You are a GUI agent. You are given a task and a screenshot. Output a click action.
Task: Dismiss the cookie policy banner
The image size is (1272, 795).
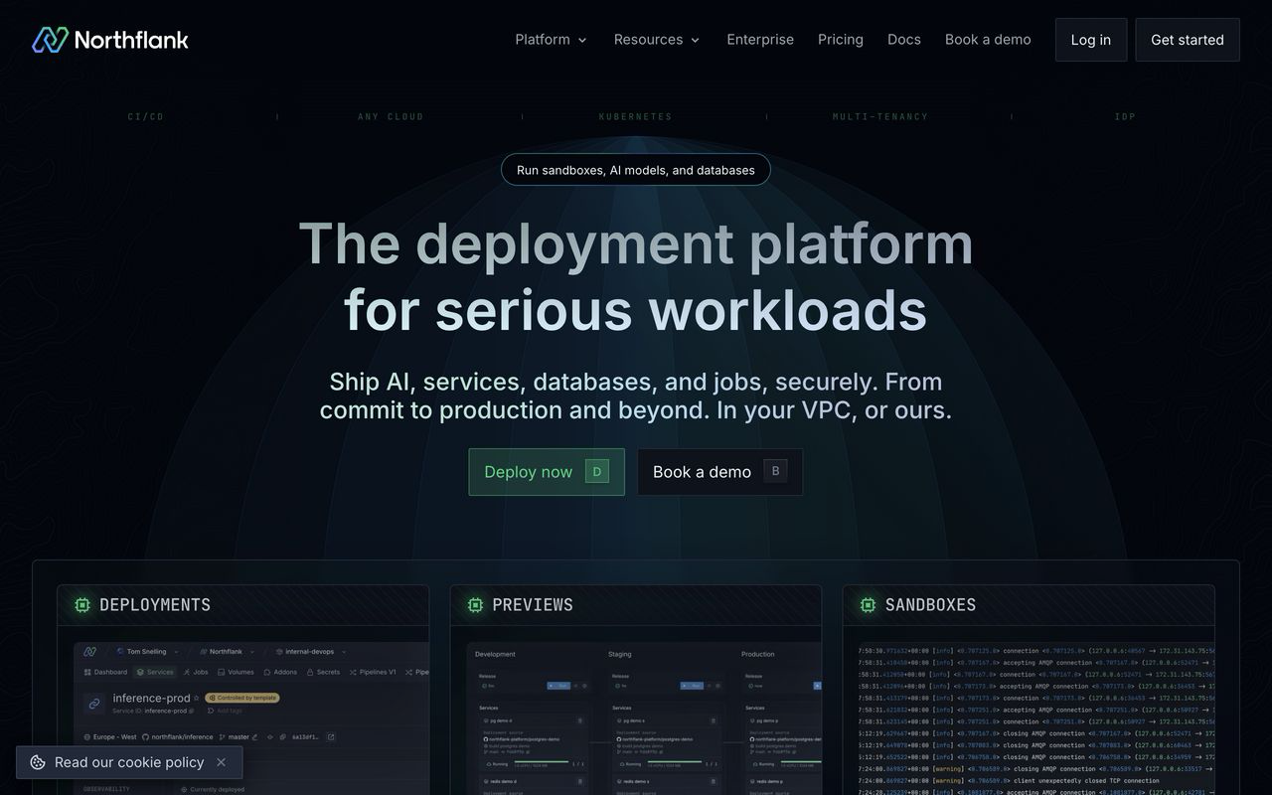click(x=221, y=762)
